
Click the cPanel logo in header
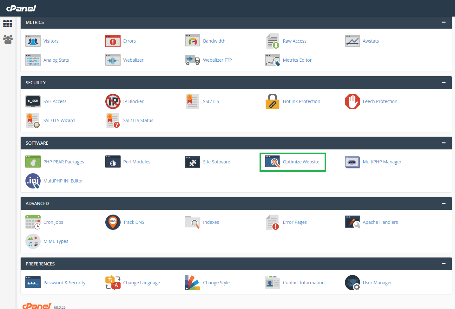[21, 8]
